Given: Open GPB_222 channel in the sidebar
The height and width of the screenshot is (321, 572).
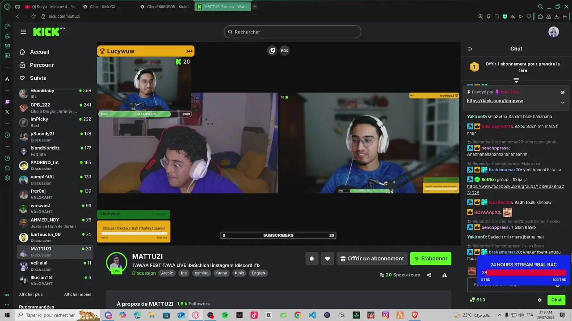Looking at the screenshot, I should point(55,108).
